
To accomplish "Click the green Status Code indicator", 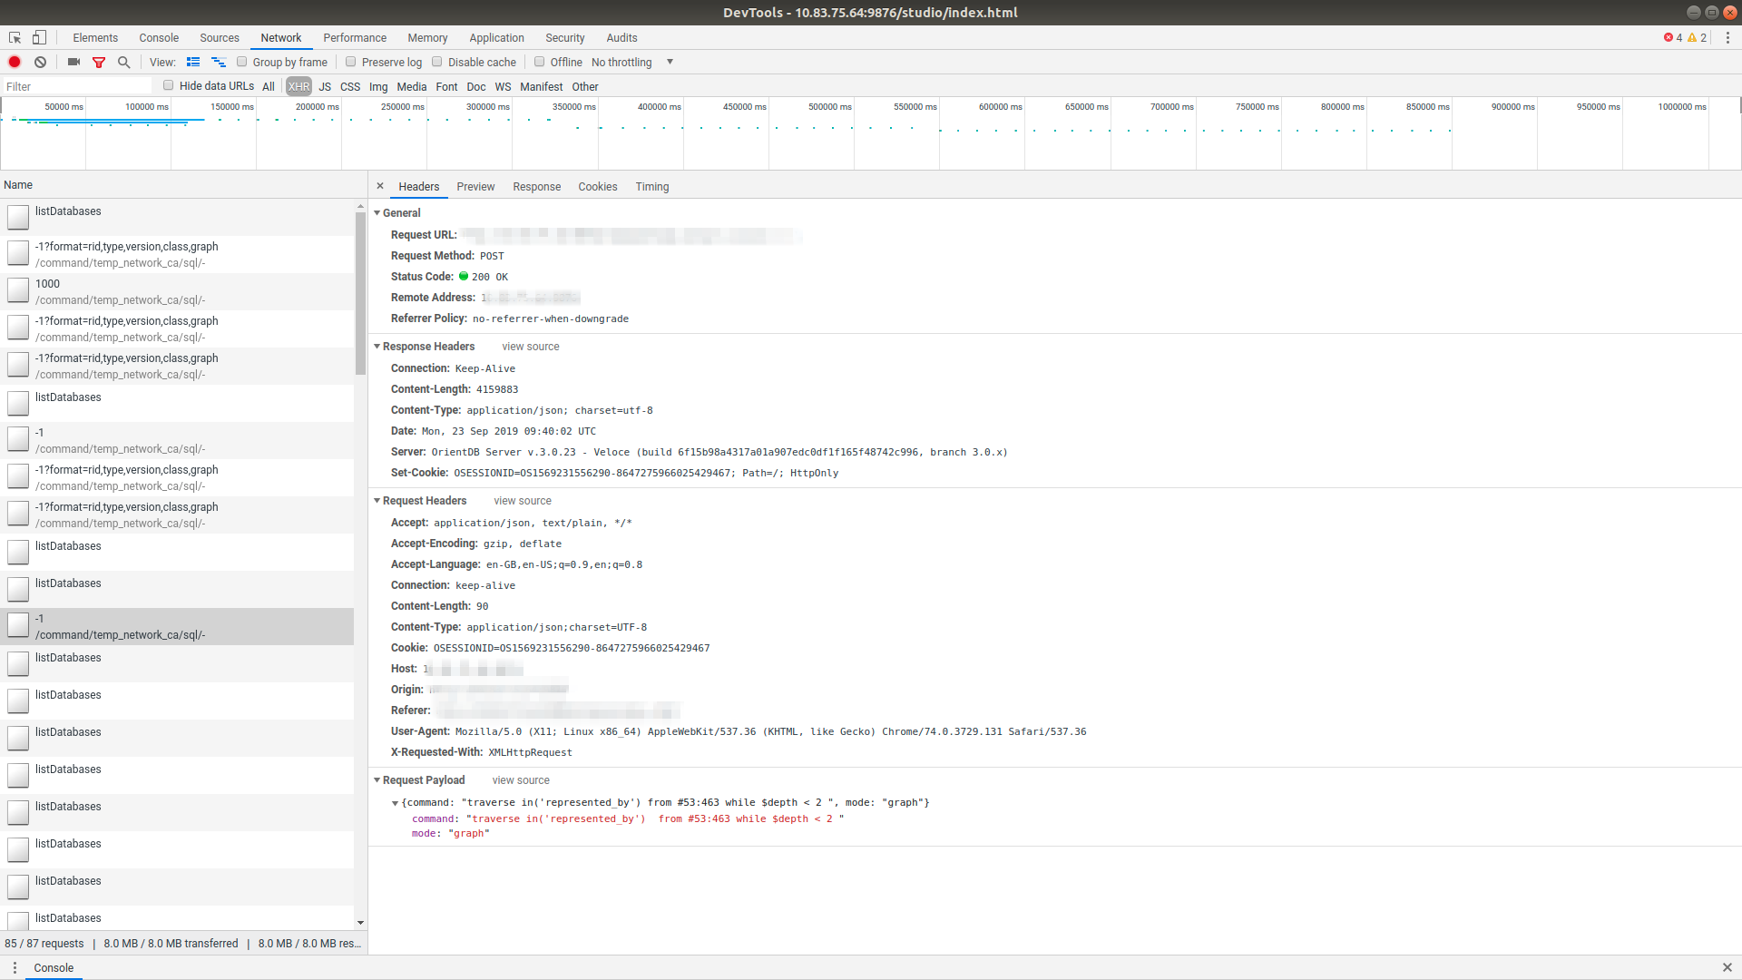I will pyautogui.click(x=465, y=277).
